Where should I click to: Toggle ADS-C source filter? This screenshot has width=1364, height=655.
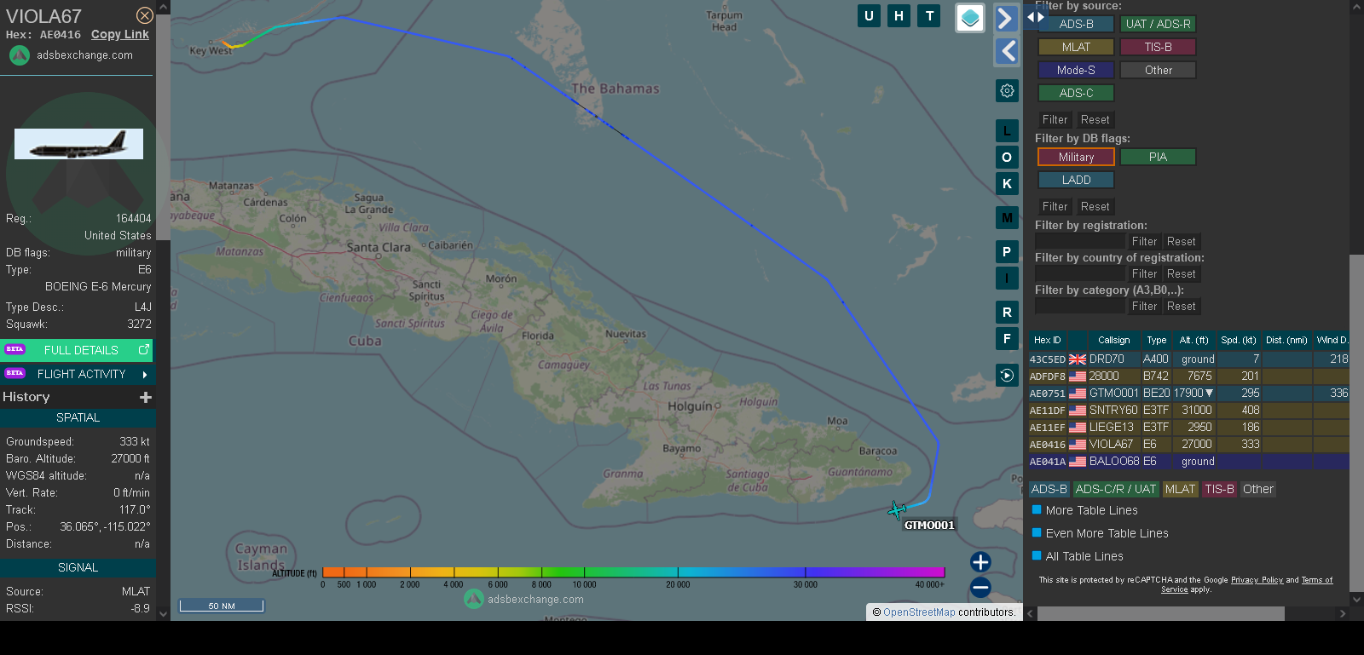pos(1076,93)
